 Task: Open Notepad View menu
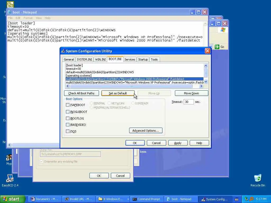pyautogui.click(x=39, y=18)
